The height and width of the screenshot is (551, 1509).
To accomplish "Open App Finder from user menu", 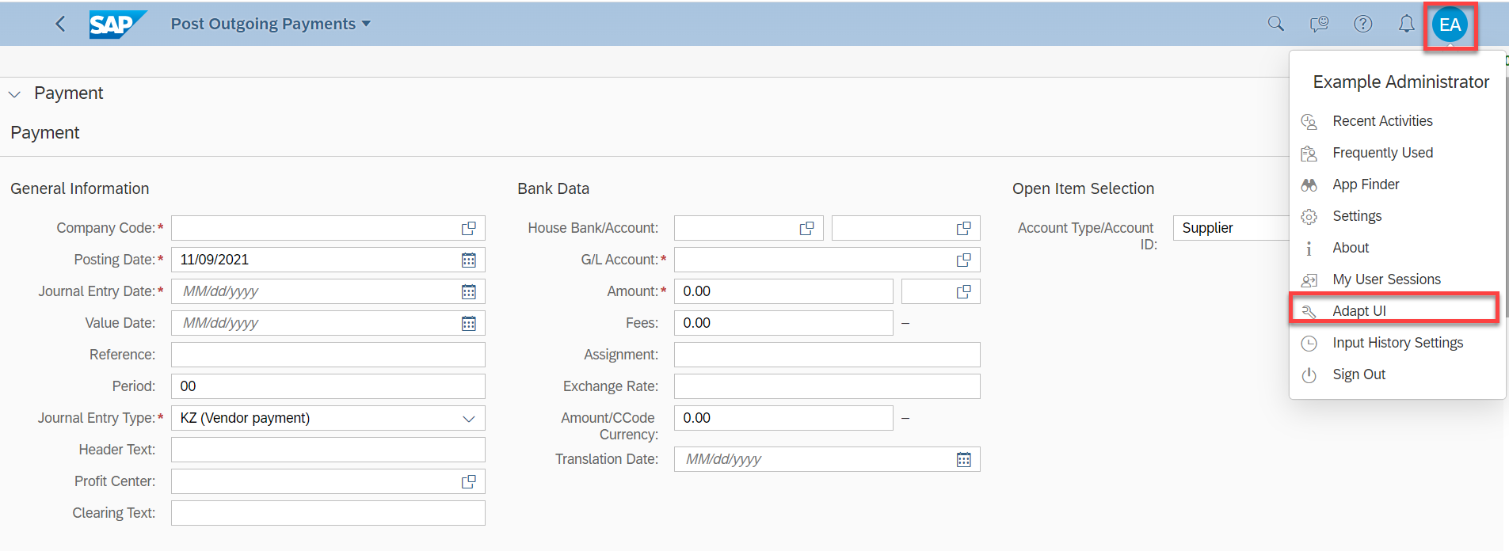I will pyautogui.click(x=1397, y=184).
